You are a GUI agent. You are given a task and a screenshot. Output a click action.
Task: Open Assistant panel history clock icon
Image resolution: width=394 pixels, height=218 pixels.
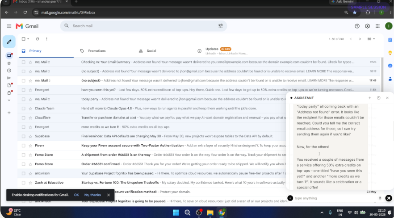pos(379,98)
